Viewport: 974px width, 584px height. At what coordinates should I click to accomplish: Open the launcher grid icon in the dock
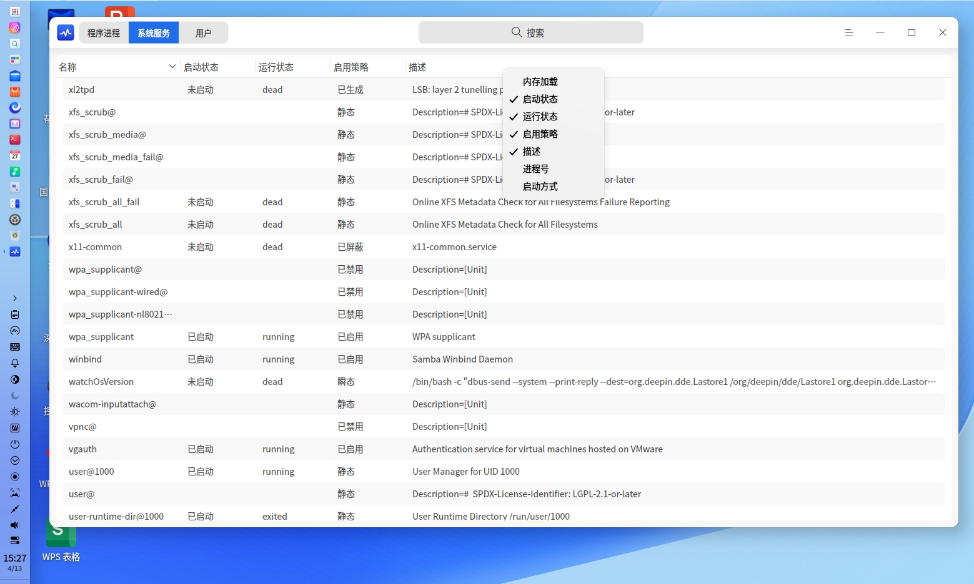(15, 12)
